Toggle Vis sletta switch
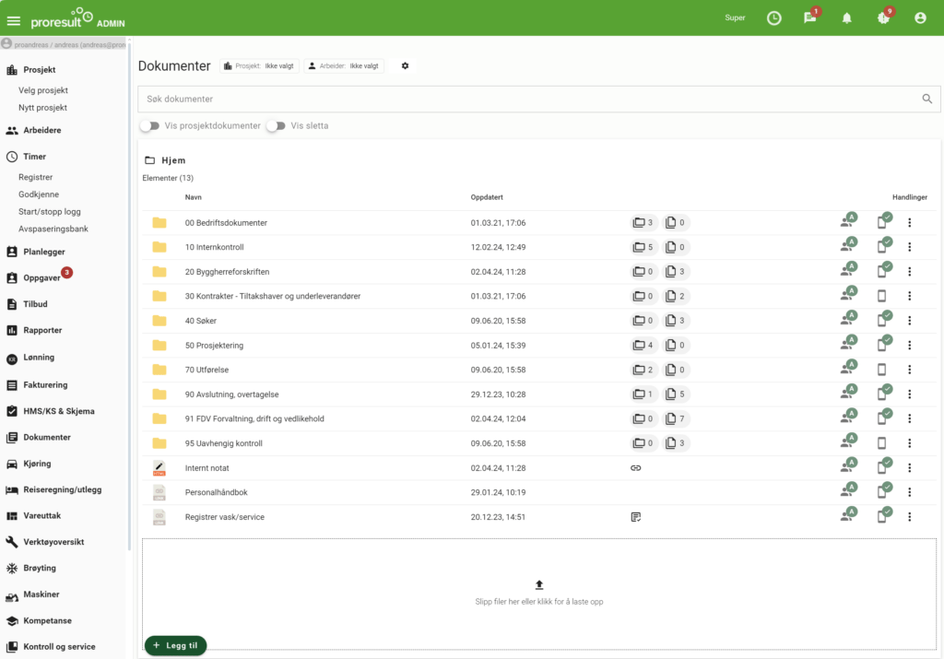The height and width of the screenshot is (659, 944). pos(276,125)
